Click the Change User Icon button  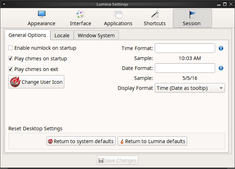pyautogui.click(x=36, y=82)
